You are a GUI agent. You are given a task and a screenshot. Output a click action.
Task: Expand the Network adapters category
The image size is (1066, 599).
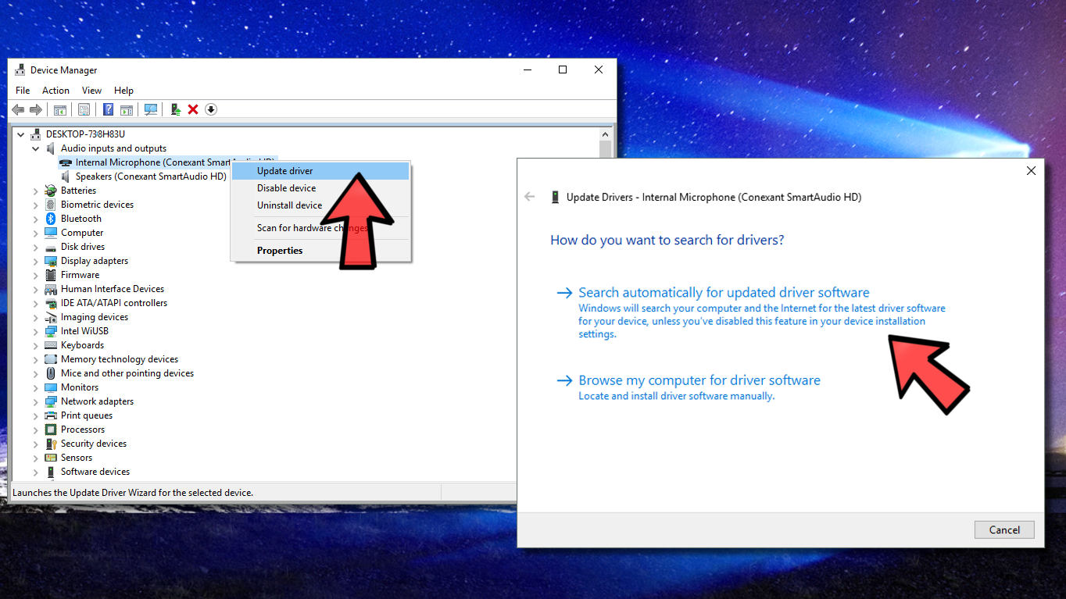click(x=36, y=401)
